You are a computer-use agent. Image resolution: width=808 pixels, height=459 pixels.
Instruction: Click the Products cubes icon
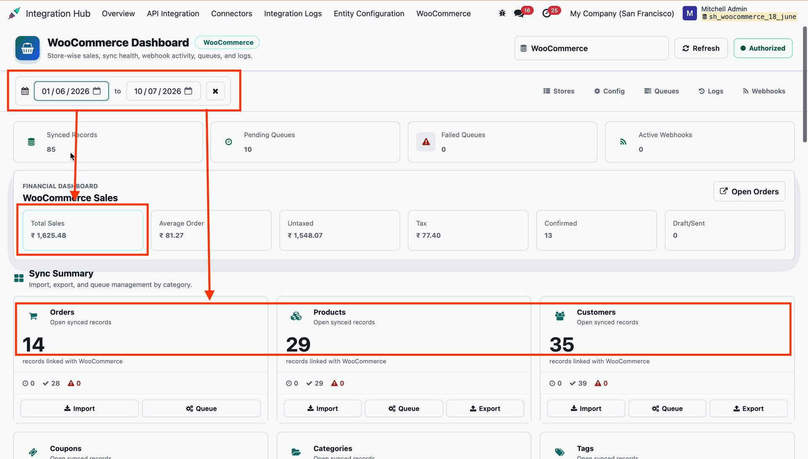tap(296, 316)
